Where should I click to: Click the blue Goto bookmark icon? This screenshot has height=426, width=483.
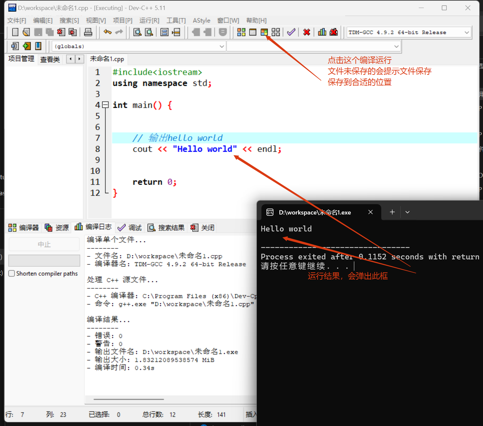pos(38,46)
